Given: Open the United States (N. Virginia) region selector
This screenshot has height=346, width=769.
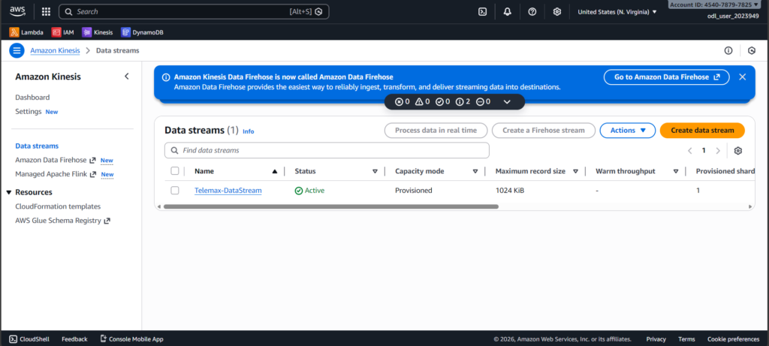Looking at the screenshot, I should pyautogui.click(x=617, y=12).
